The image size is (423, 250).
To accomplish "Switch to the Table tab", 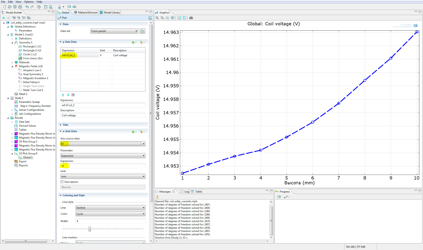I will [x=198, y=192].
